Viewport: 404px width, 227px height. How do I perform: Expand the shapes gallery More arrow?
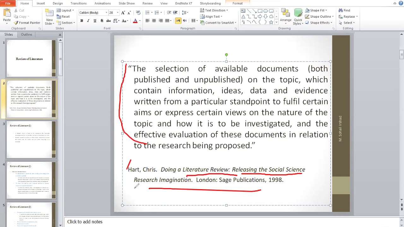[276, 23]
